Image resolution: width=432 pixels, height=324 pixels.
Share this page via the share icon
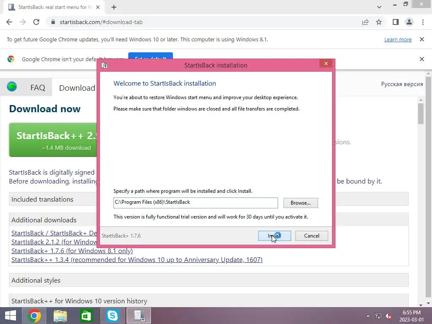(x=365, y=22)
